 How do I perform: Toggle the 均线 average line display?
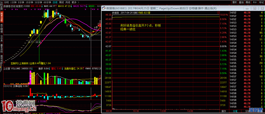[x=140, y=13]
